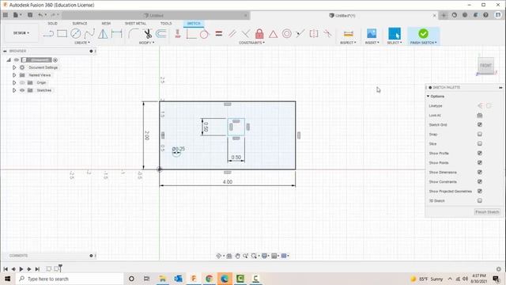
Task: Click the Orbit tool in the navigation bar
Action: tap(219, 256)
